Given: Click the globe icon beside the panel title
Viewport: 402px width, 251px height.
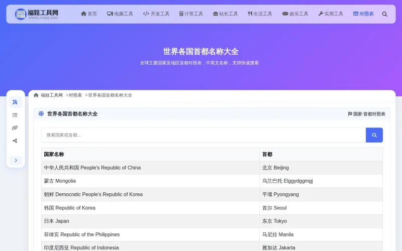Looking at the screenshot, I should (x=41, y=113).
